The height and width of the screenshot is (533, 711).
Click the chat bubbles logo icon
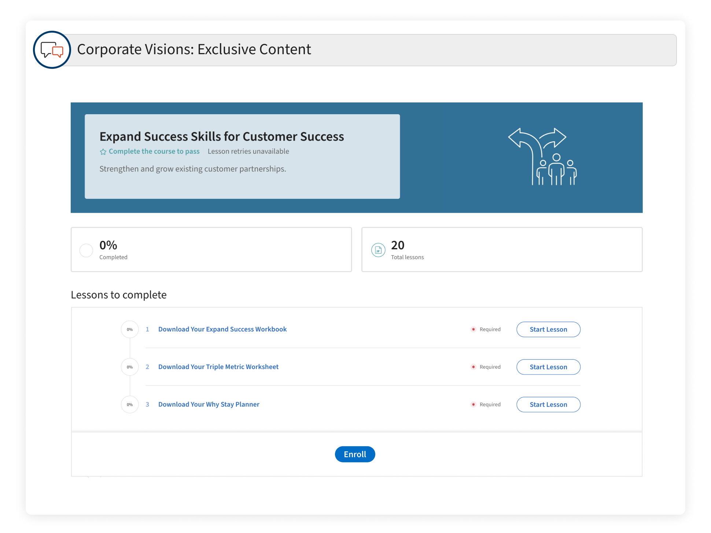click(52, 50)
